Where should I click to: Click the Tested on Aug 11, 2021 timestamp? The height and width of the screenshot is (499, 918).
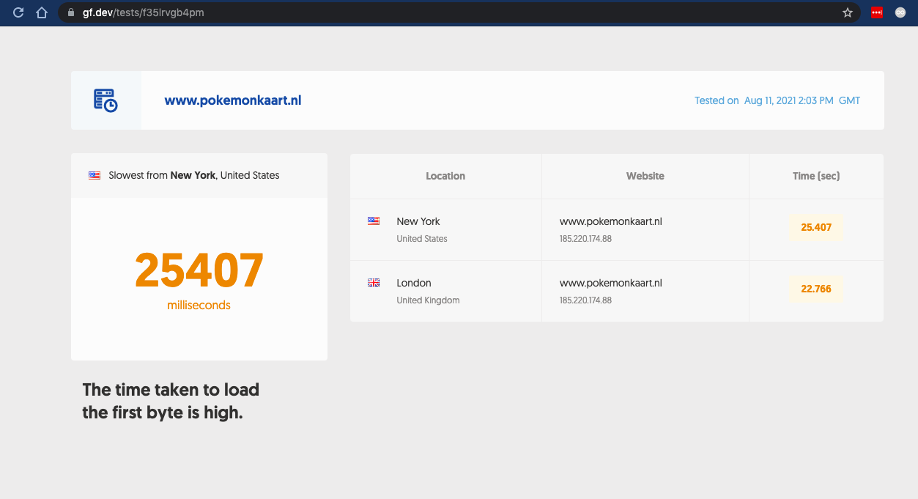pyautogui.click(x=777, y=100)
